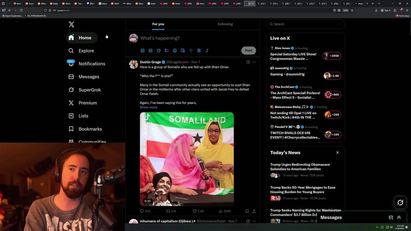411x231 pixels.
Task: Reply to Dustin Grage's post
Action: point(145,211)
